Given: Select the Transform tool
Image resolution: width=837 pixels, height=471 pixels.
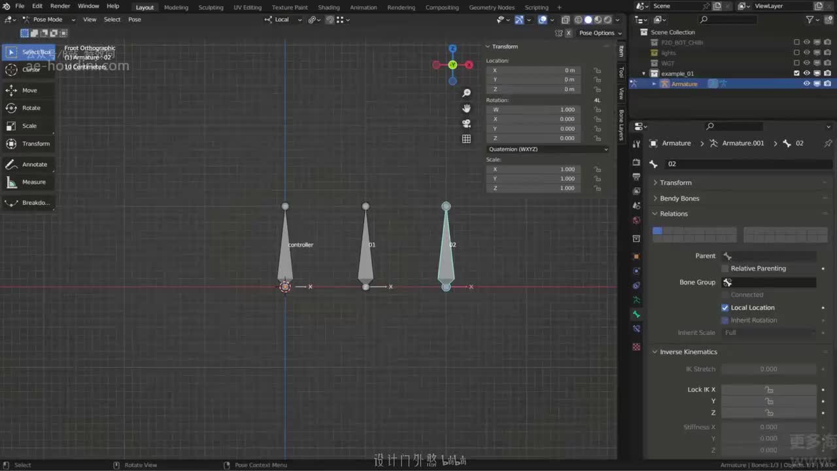Looking at the screenshot, I should tap(29, 143).
